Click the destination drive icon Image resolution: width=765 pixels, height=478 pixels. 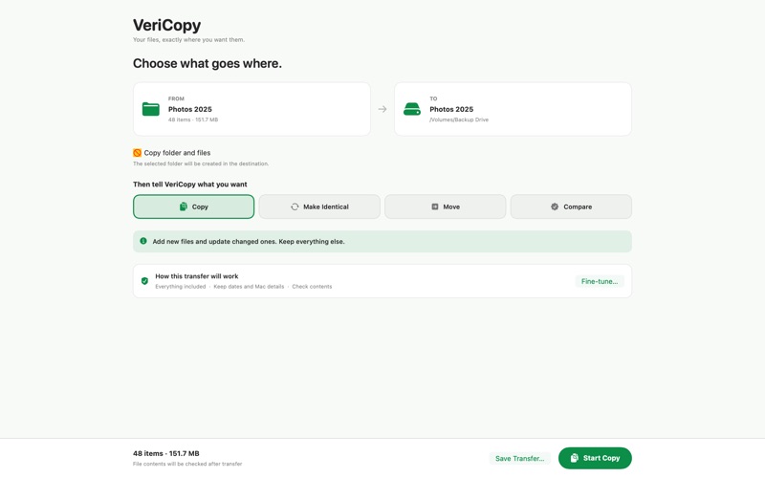412,109
